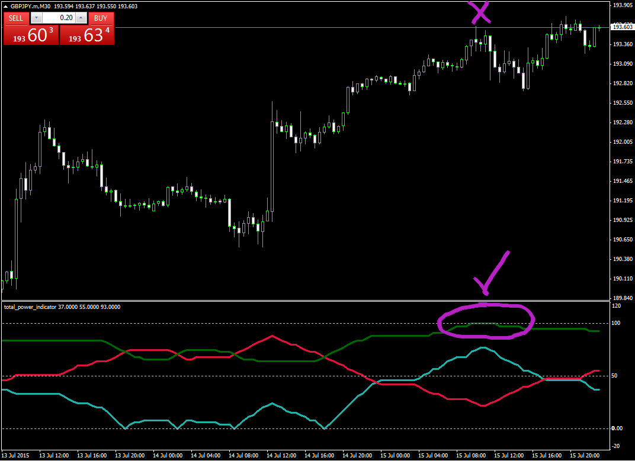The width and height of the screenshot is (635, 461).
Task: Decrease trade volume with the down arrow
Action: (37, 18)
